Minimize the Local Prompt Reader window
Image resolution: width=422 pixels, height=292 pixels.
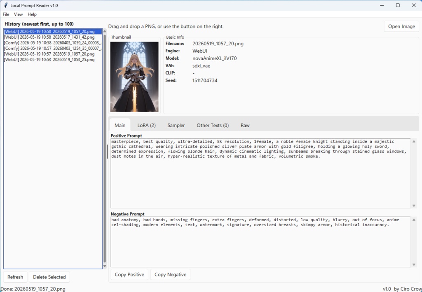[382, 5]
